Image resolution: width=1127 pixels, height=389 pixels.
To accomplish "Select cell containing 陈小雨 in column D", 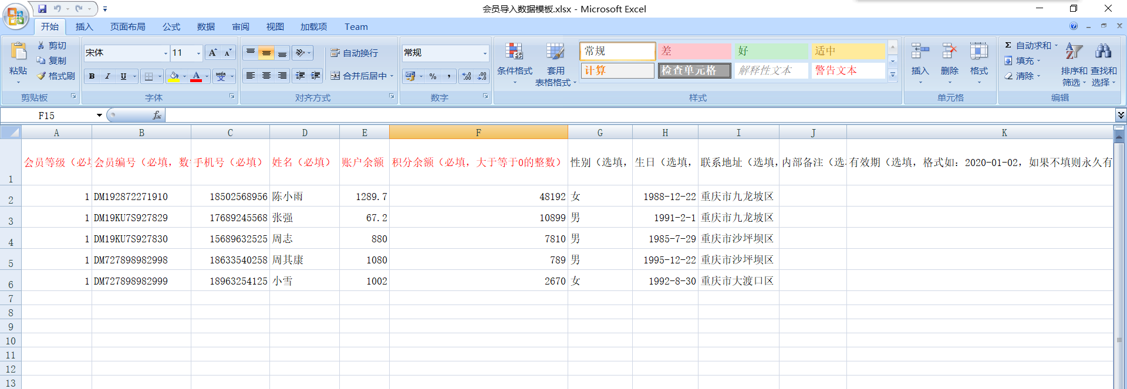I will (x=304, y=197).
